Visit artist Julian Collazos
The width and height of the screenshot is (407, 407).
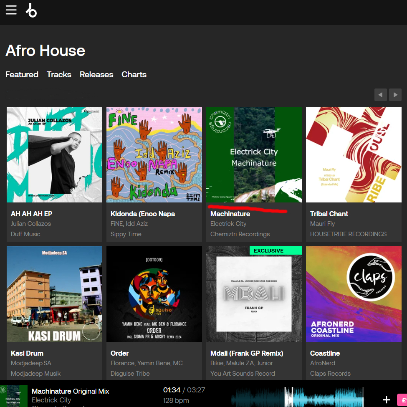tap(31, 224)
